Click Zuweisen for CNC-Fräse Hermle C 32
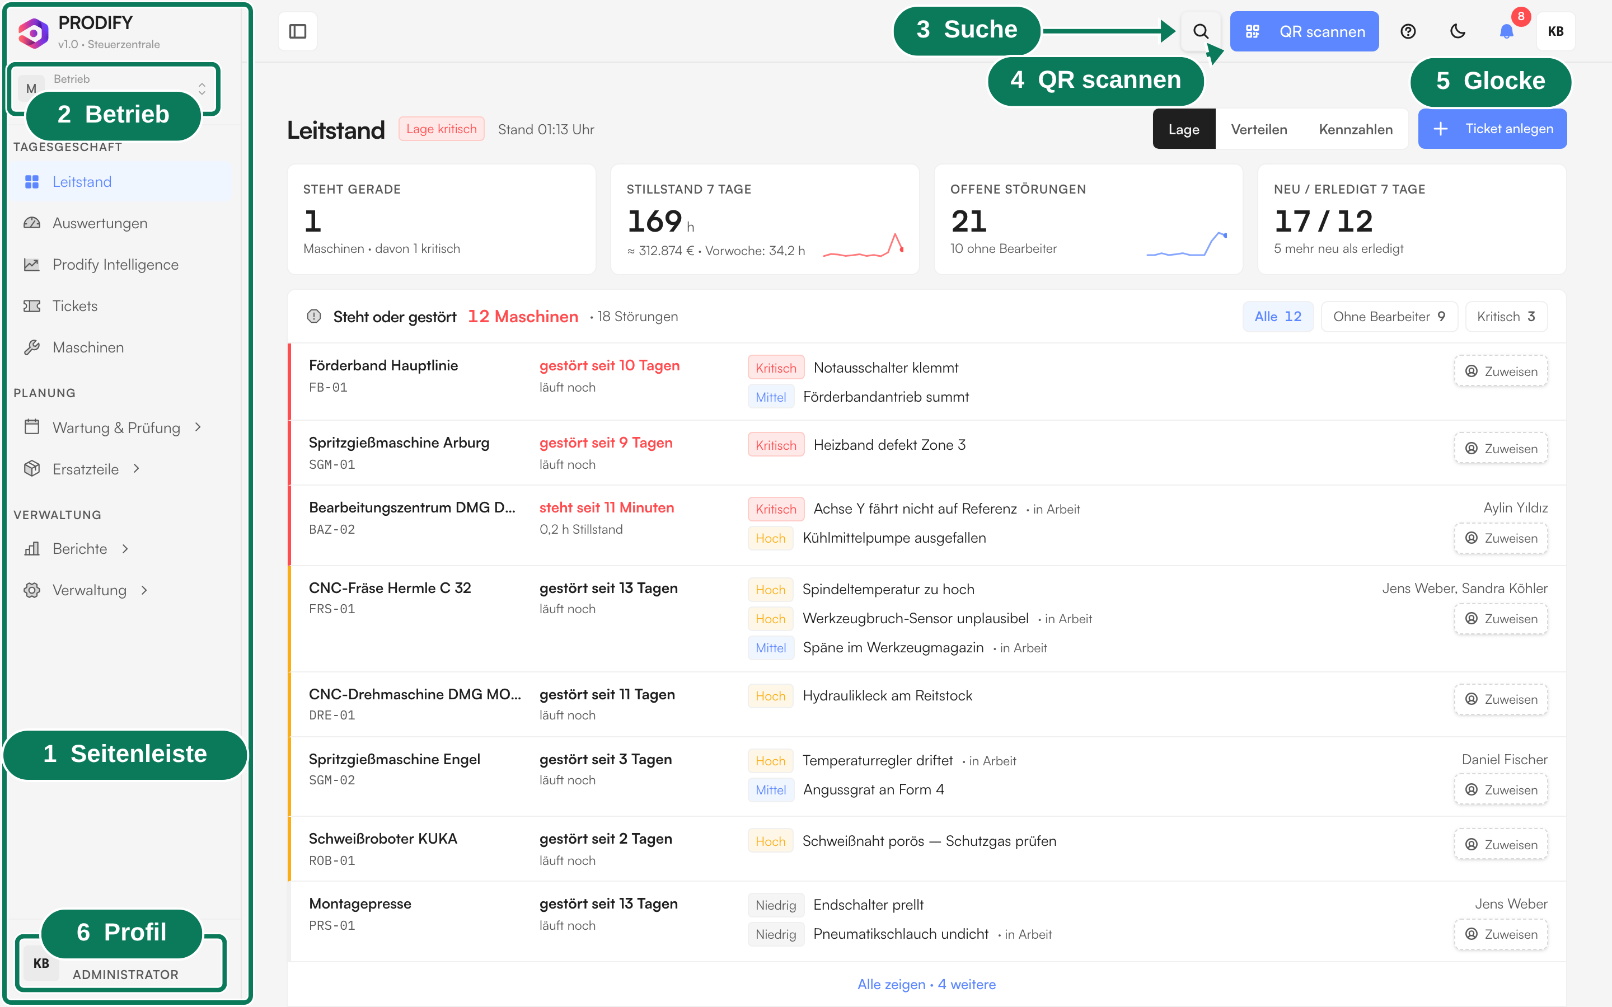The image size is (1612, 1007). point(1500,619)
